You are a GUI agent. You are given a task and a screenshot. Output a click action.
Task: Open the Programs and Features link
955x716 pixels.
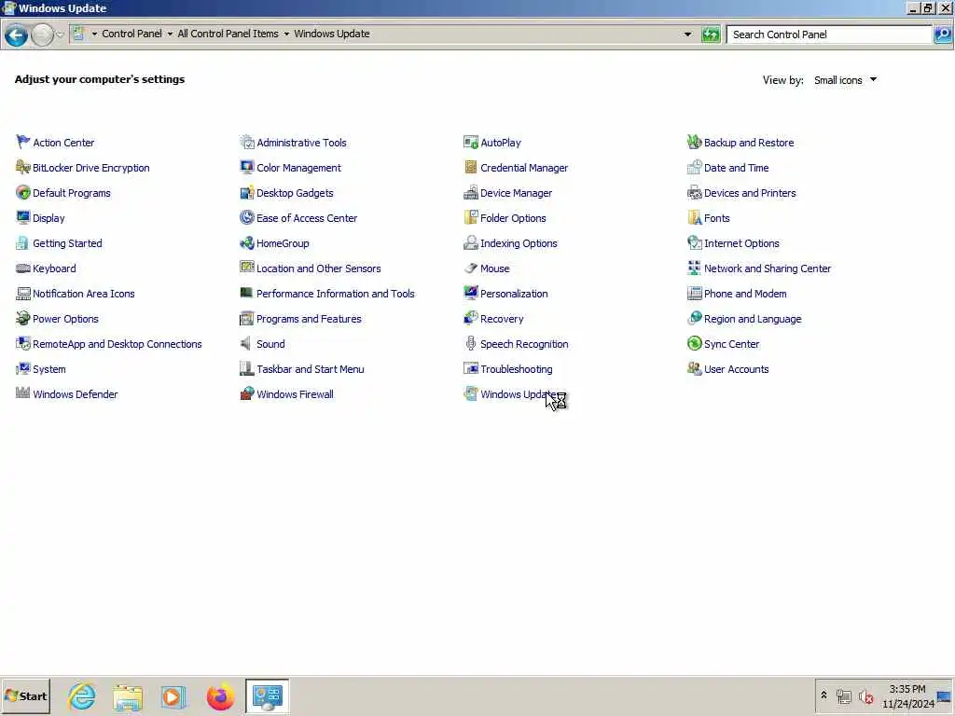[x=309, y=319]
